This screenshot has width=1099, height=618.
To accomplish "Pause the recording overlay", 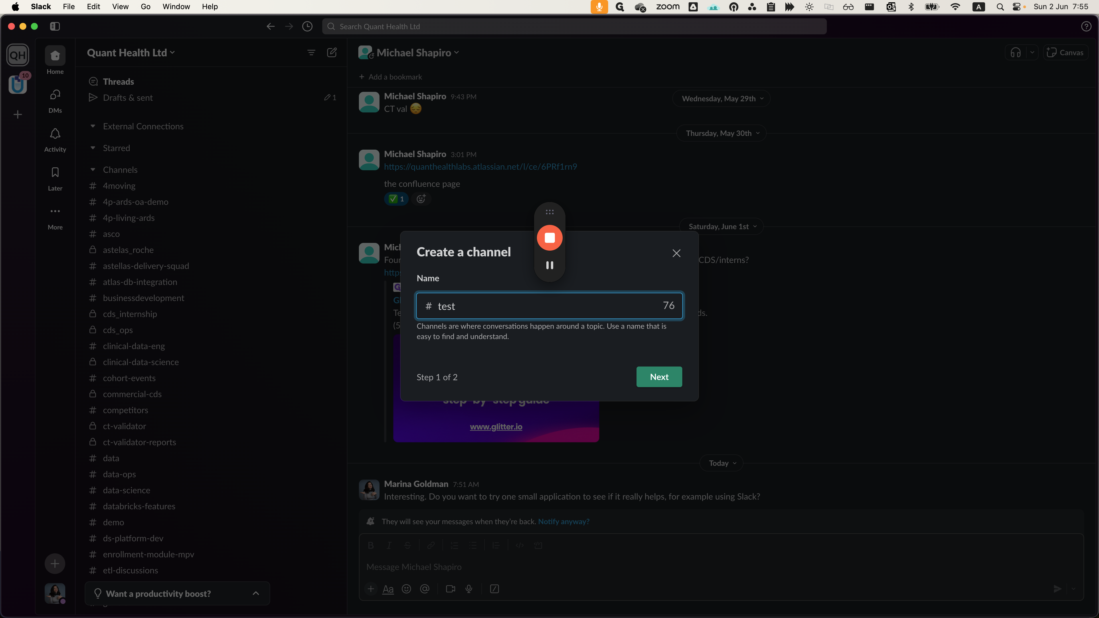I will (x=549, y=265).
